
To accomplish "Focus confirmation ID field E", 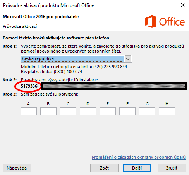I will [108, 111].
